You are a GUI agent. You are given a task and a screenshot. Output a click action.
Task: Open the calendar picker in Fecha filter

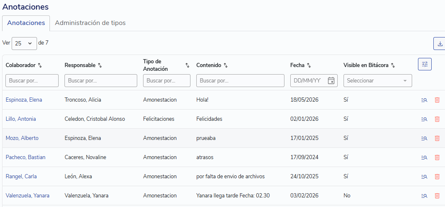point(331,80)
